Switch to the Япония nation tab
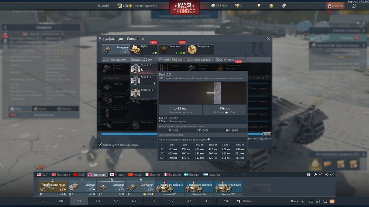 (x=117, y=175)
